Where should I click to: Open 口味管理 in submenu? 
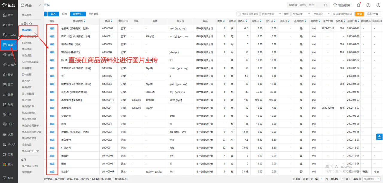(x=27, y=75)
